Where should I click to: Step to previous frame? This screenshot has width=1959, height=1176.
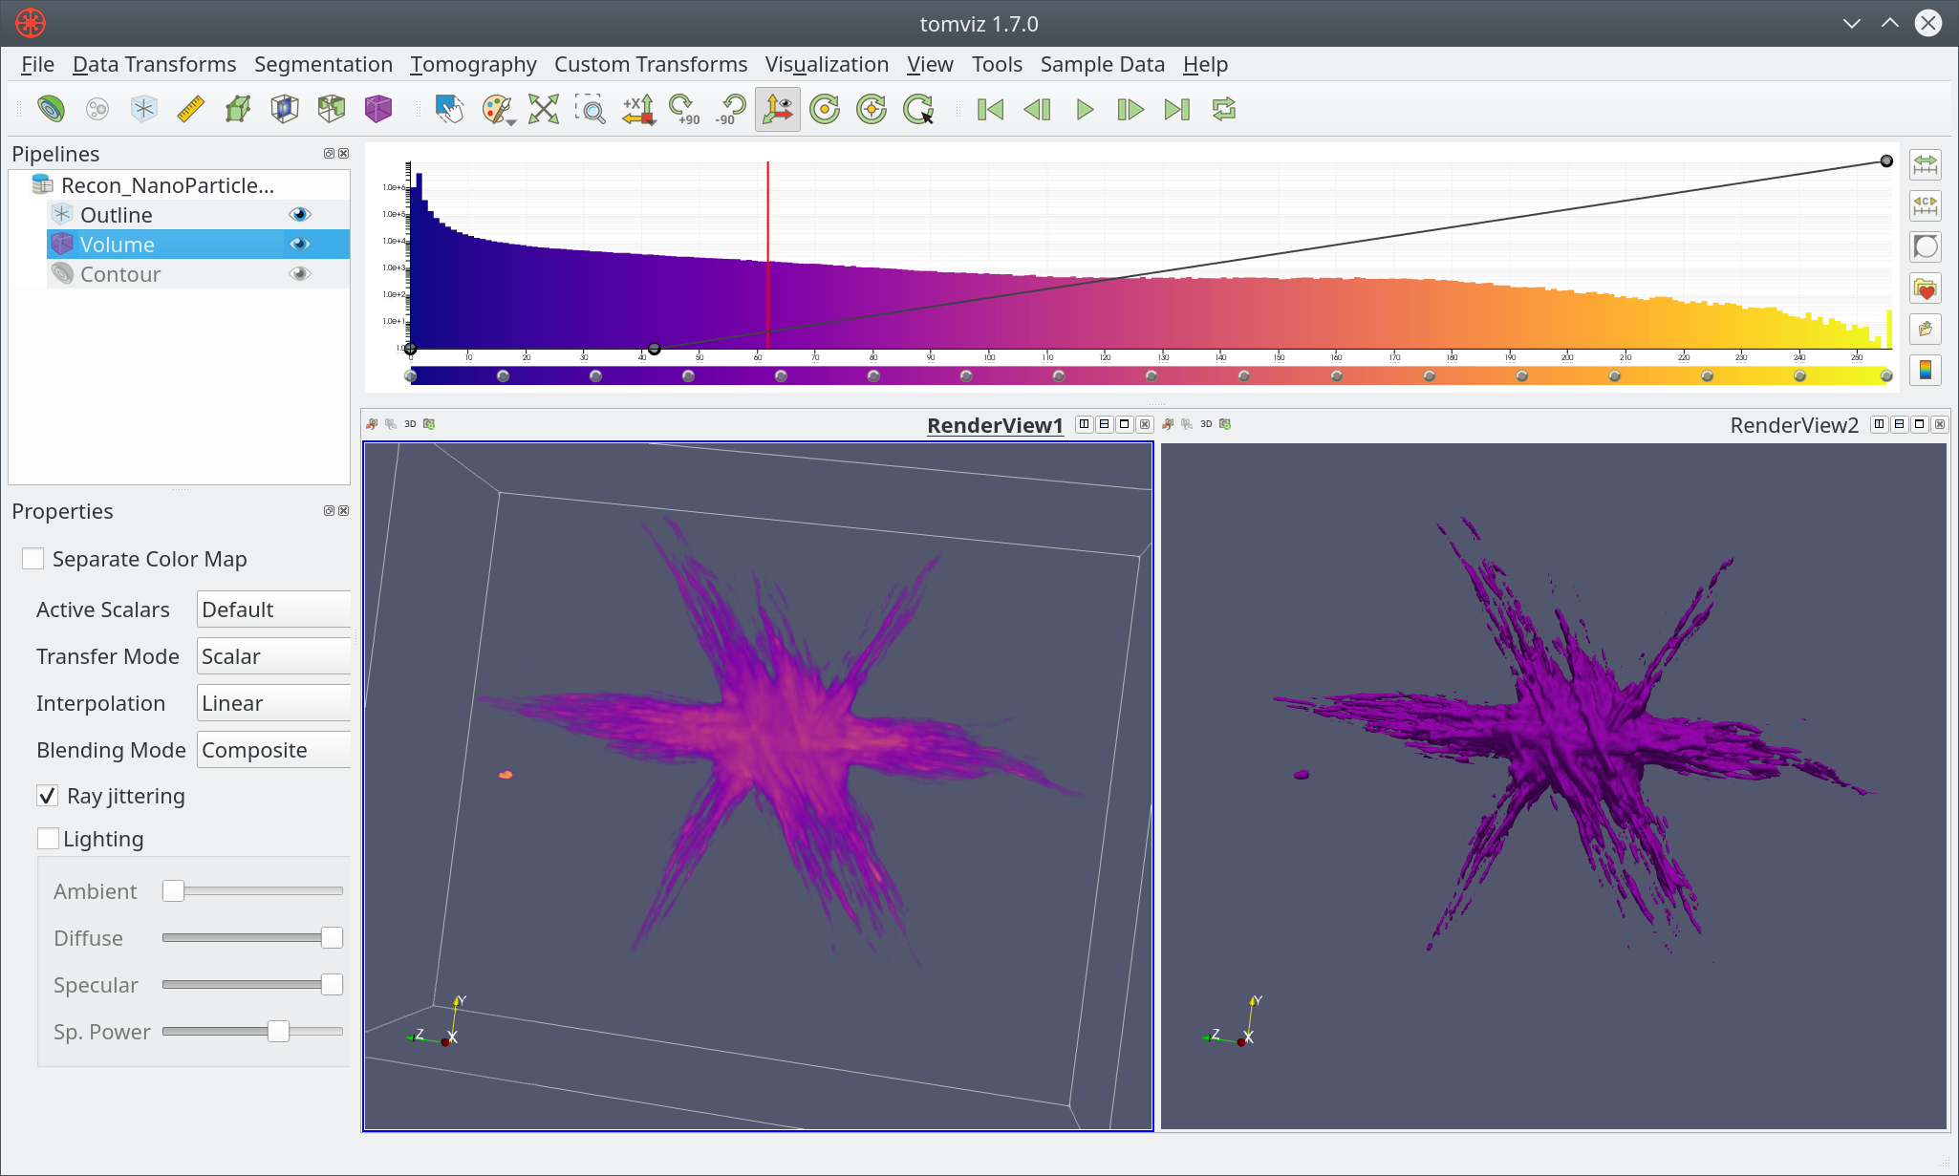[1038, 109]
